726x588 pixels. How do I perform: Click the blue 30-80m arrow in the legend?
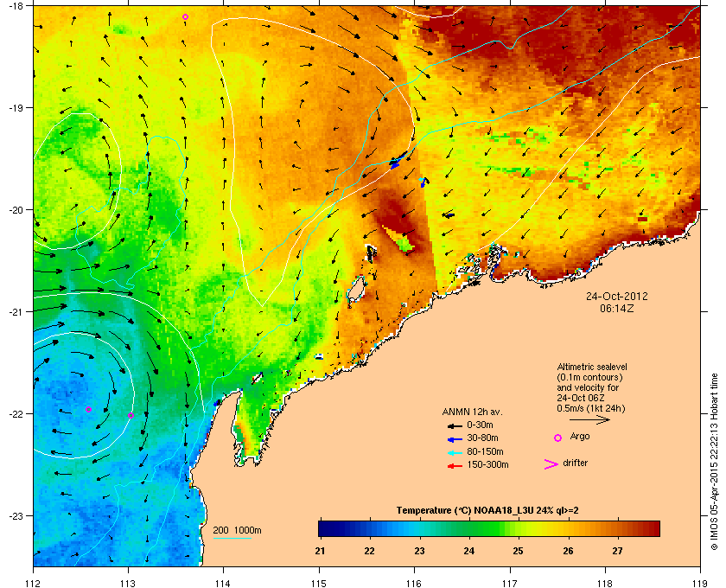(x=455, y=439)
